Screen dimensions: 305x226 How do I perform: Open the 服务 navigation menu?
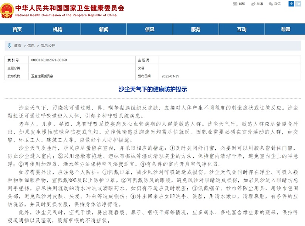click(x=196, y=29)
